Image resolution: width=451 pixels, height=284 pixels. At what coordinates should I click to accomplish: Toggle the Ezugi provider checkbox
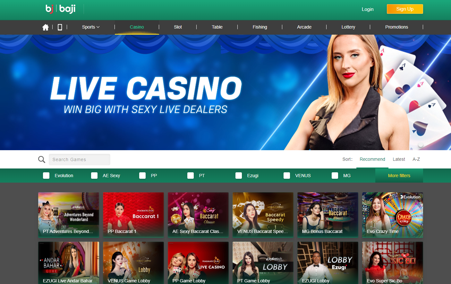pos(239,176)
